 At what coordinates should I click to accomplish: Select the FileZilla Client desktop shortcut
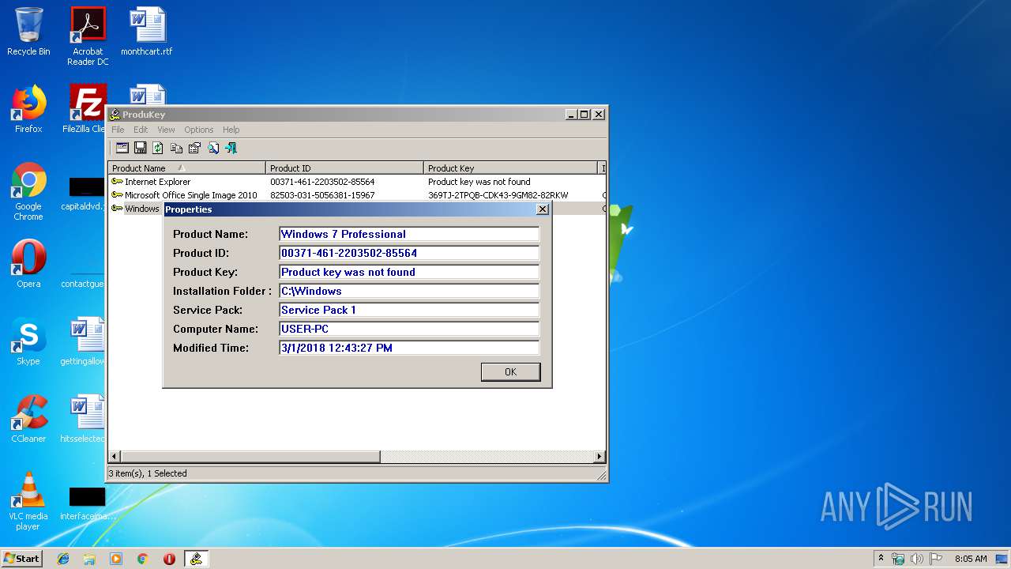[85, 109]
